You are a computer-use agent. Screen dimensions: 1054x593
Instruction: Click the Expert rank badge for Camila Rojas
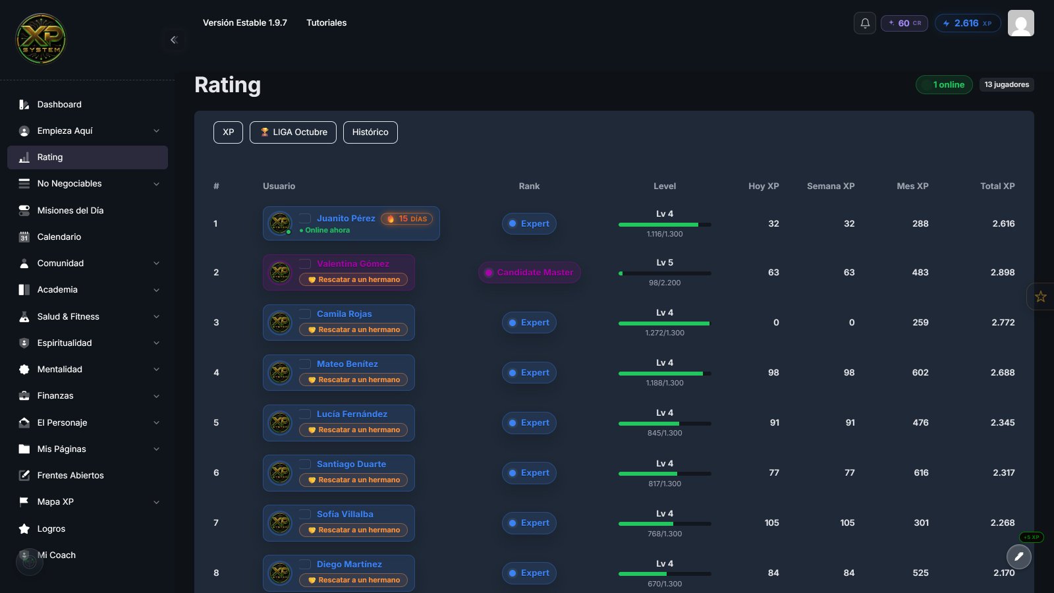[x=529, y=322]
